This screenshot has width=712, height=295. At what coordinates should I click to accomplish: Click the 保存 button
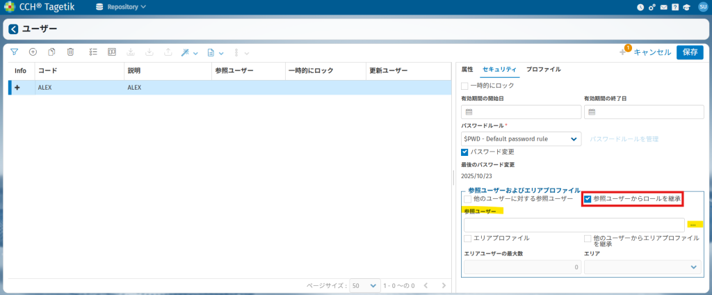(690, 52)
